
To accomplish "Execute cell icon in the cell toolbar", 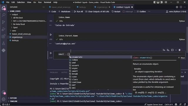I will click(x=164, y=50).
